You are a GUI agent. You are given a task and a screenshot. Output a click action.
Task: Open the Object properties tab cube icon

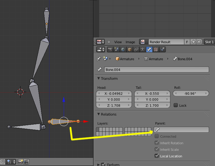pyautogui.click(x=130, y=49)
